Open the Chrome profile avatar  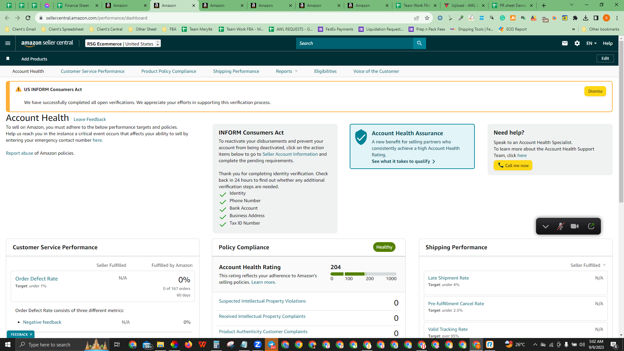coord(606,18)
